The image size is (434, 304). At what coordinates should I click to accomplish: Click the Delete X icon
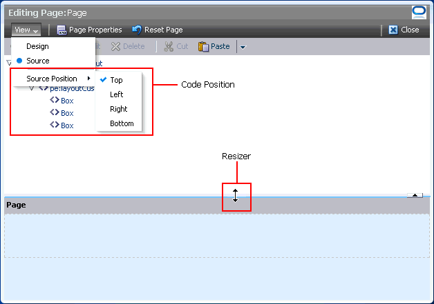click(115, 46)
